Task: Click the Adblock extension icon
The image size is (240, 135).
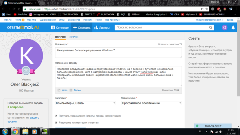Action: pos(219,9)
